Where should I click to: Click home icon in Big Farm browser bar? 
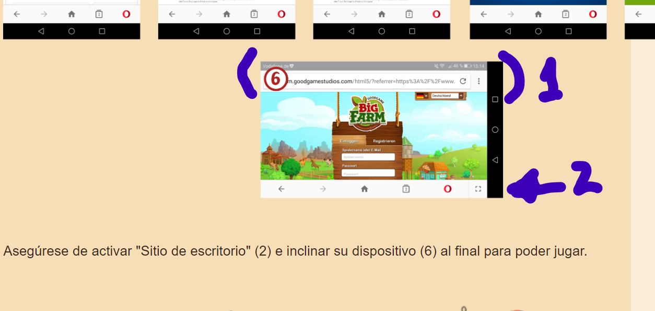pos(365,189)
